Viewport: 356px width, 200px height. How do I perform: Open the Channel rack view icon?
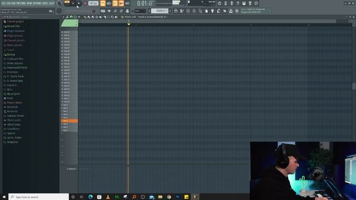coord(188,11)
